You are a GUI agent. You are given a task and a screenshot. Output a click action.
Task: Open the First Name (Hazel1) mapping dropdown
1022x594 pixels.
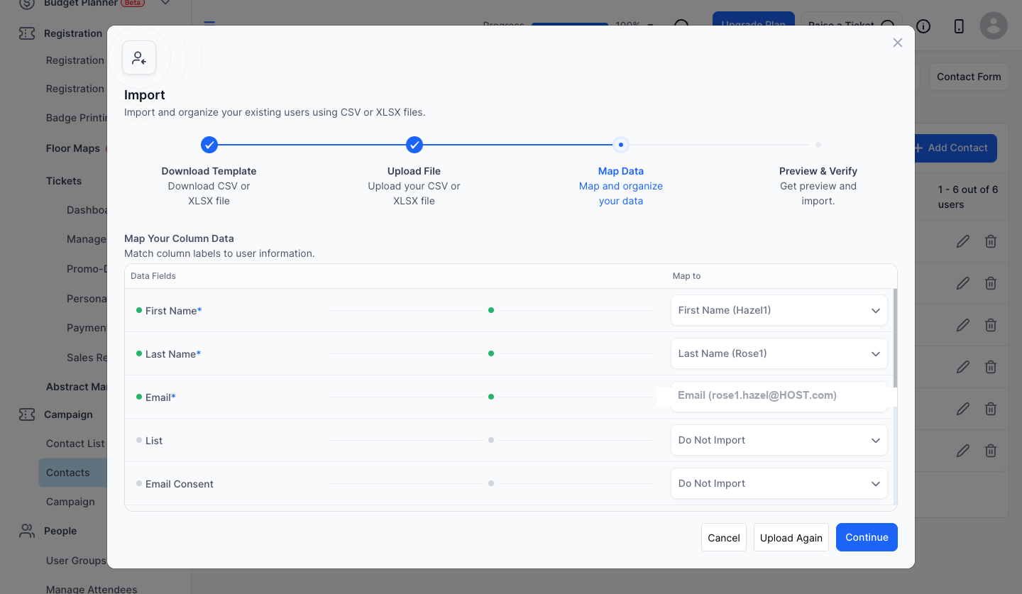(x=779, y=310)
